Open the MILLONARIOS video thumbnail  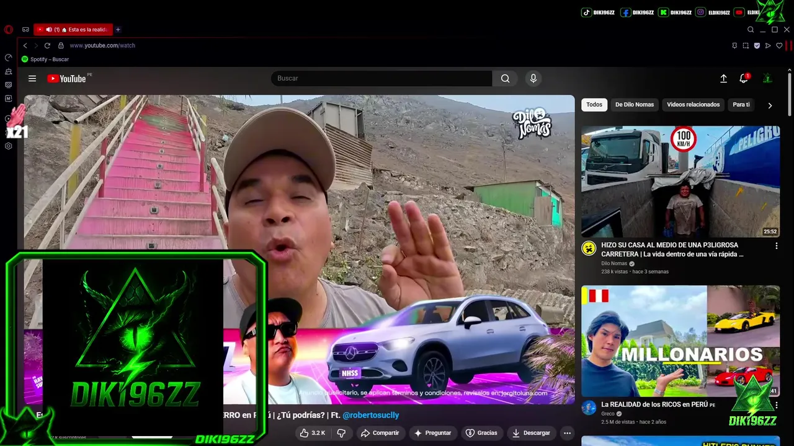click(680, 341)
